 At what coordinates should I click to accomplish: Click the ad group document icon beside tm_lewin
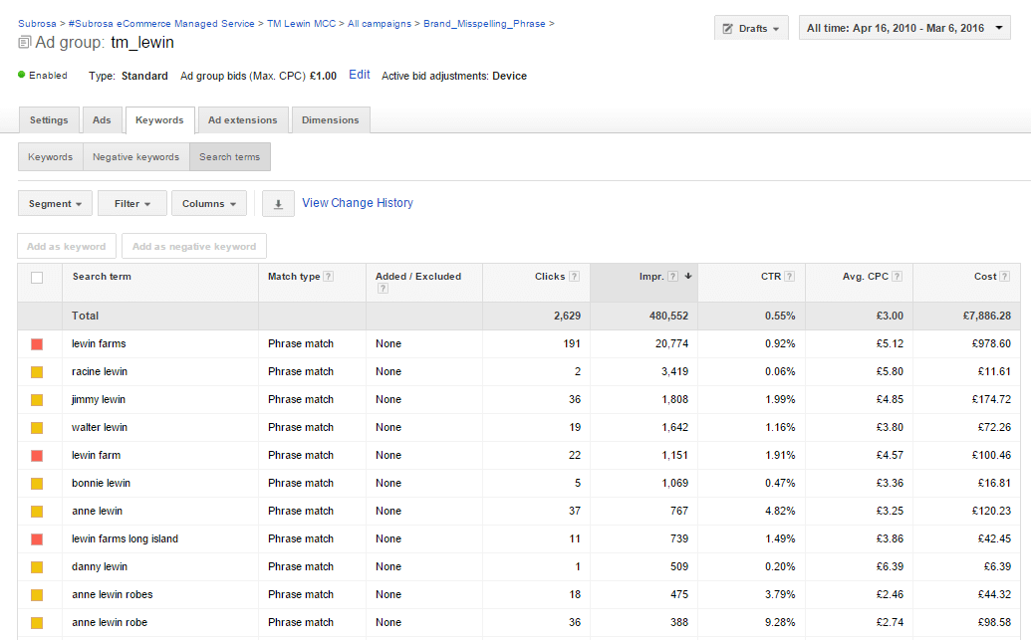24,43
